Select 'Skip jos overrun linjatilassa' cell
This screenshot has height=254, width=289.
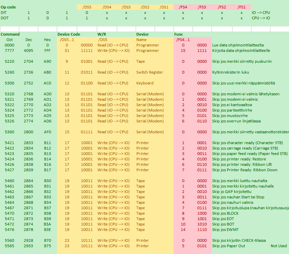(236, 121)
